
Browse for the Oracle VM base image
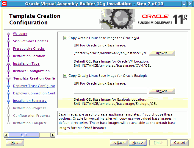(162, 53)
